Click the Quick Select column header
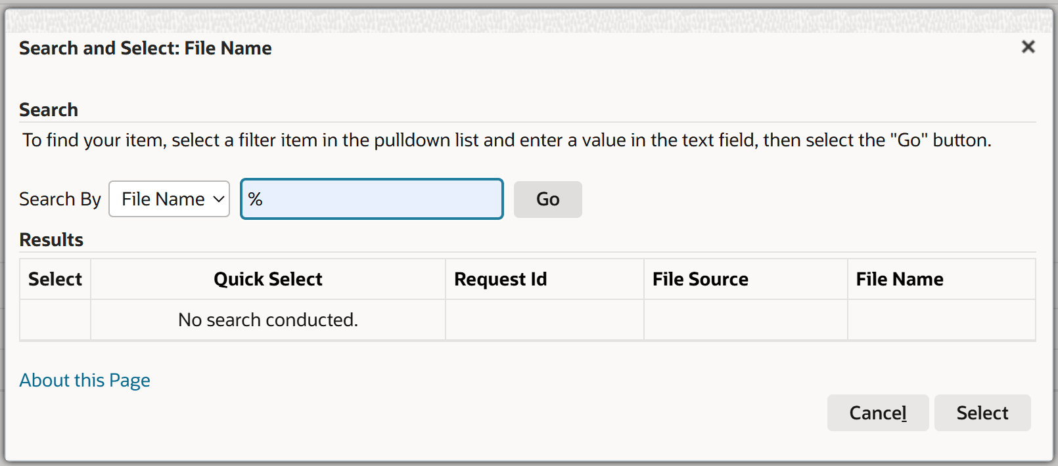The width and height of the screenshot is (1058, 466). (x=268, y=280)
